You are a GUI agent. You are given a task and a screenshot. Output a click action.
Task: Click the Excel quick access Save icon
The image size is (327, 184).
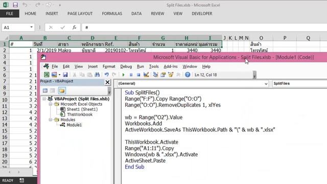coord(15,5)
